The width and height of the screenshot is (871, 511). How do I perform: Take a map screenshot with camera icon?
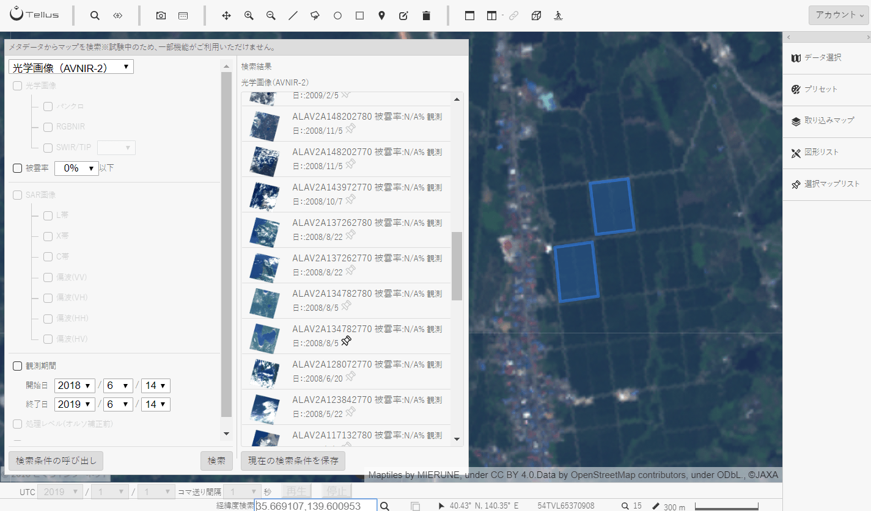pyautogui.click(x=161, y=16)
